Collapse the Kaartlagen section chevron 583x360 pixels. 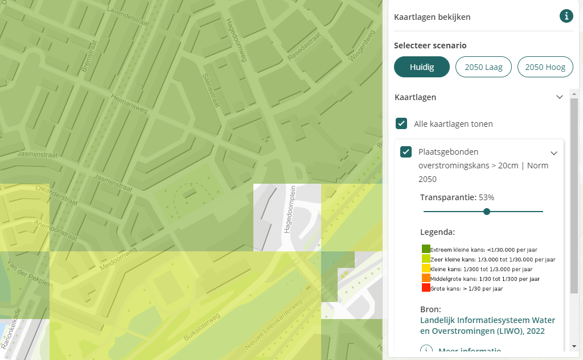pyautogui.click(x=559, y=97)
